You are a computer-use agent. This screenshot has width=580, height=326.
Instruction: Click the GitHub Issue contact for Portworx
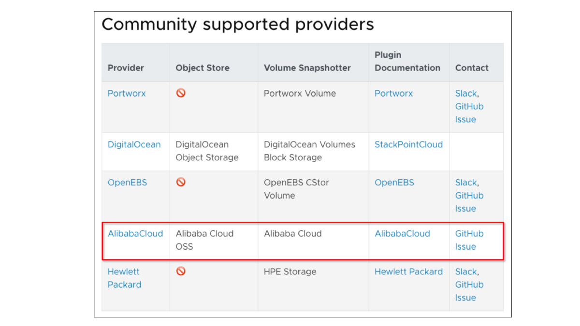pos(469,113)
